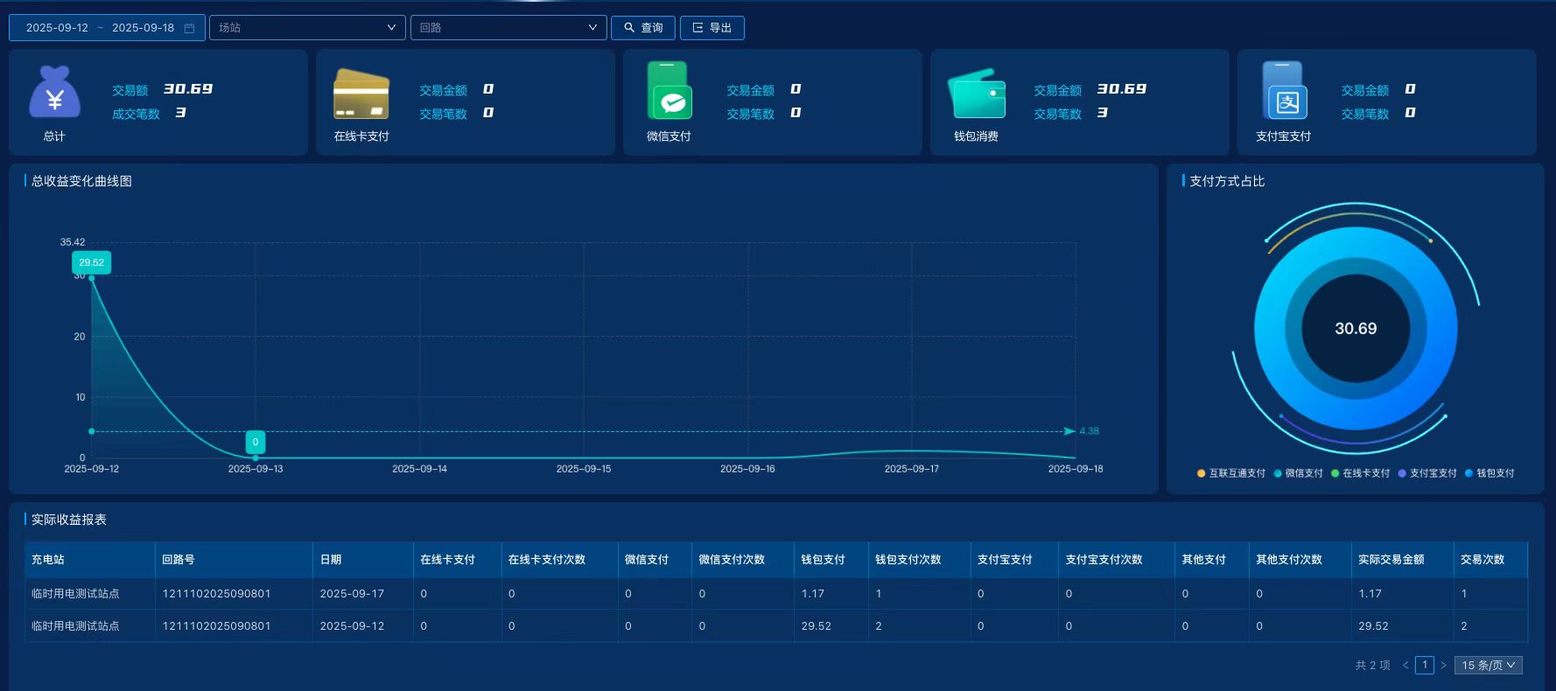Click the 微信支付 phone icon
The width and height of the screenshot is (1556, 691).
click(x=669, y=90)
